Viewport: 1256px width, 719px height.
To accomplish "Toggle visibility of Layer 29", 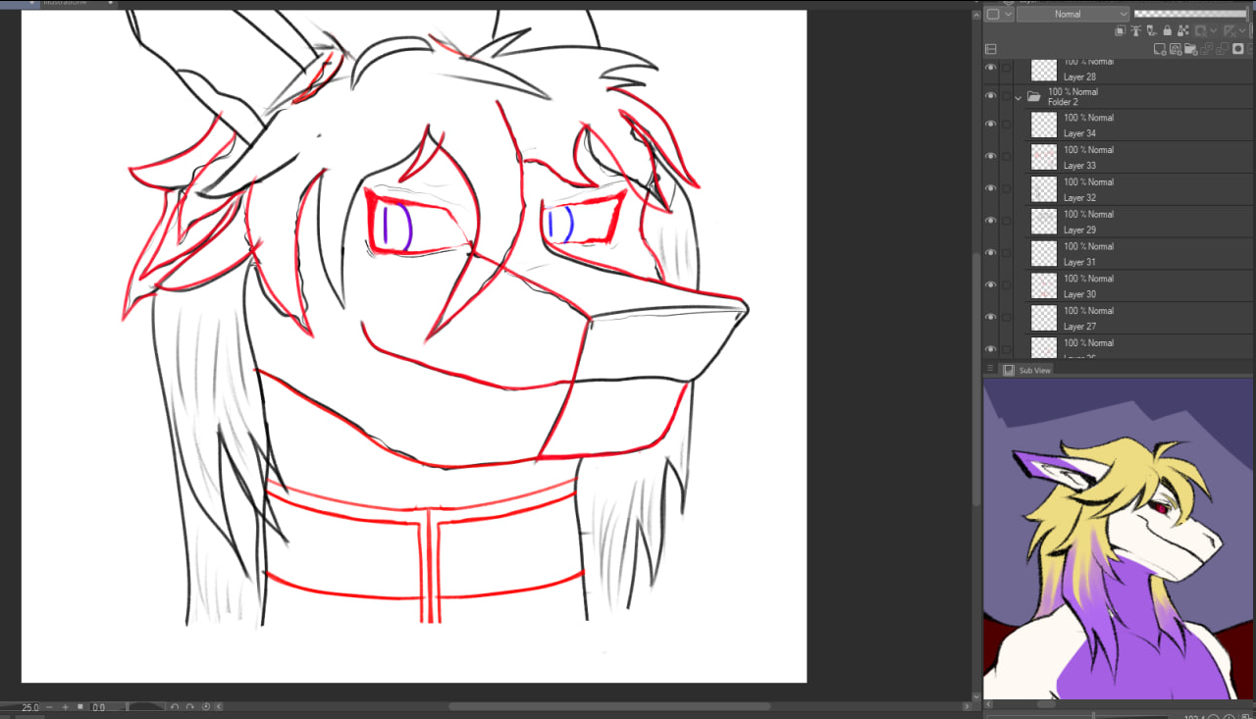I will [990, 221].
